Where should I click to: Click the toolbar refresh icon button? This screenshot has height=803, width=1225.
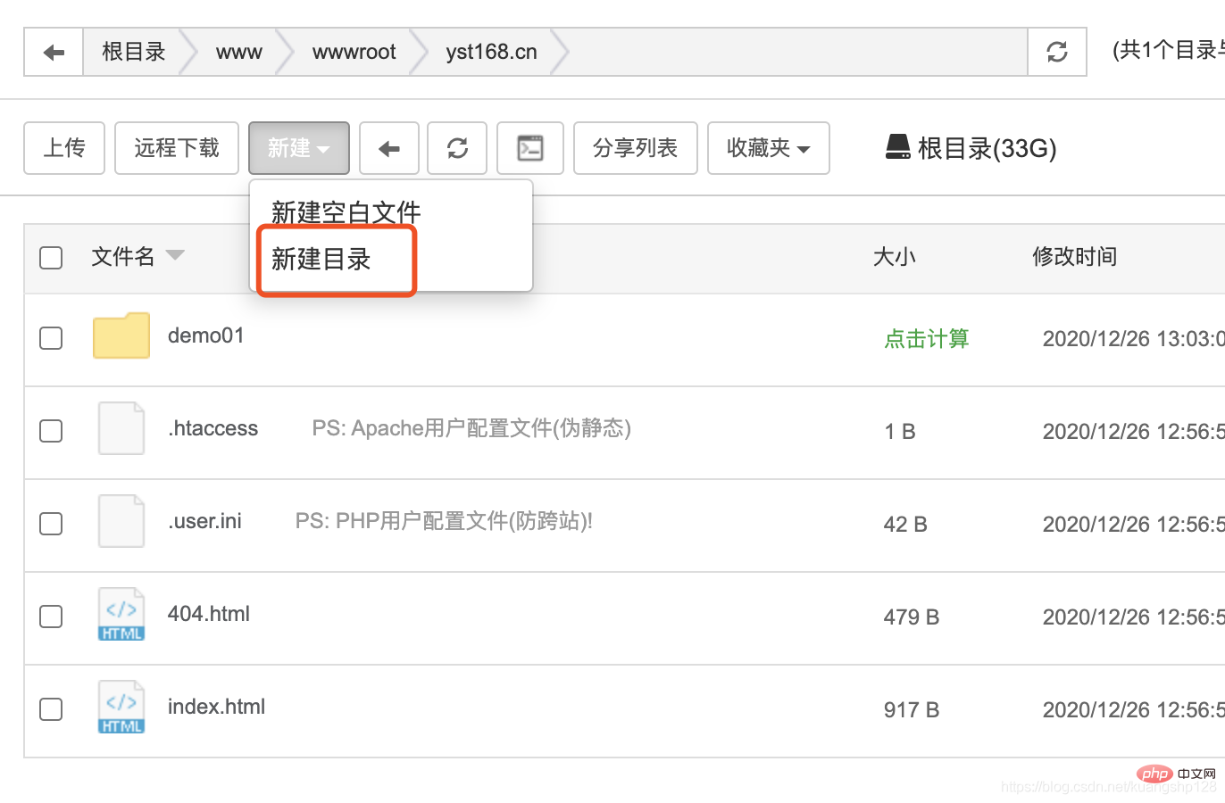(457, 148)
